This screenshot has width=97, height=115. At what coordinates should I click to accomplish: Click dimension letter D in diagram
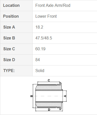pyautogui.click(x=49, y=110)
